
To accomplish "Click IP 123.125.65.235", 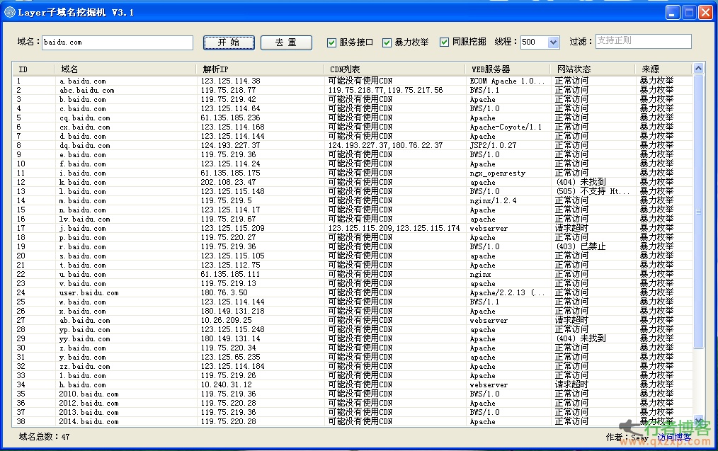I will point(230,357).
